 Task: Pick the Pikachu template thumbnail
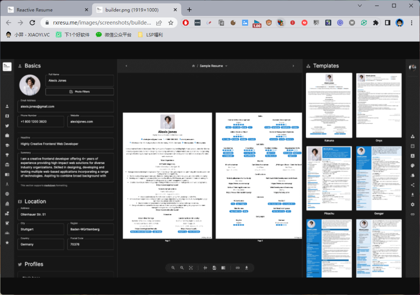[329, 179]
